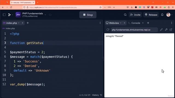Add a new tab in editor pane
This screenshot has width=175, height=98.
[x=28, y=23]
